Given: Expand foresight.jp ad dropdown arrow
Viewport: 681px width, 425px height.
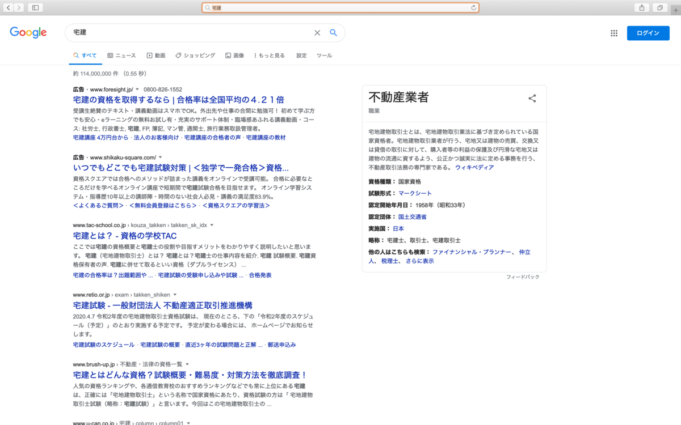Looking at the screenshot, I should pos(137,90).
